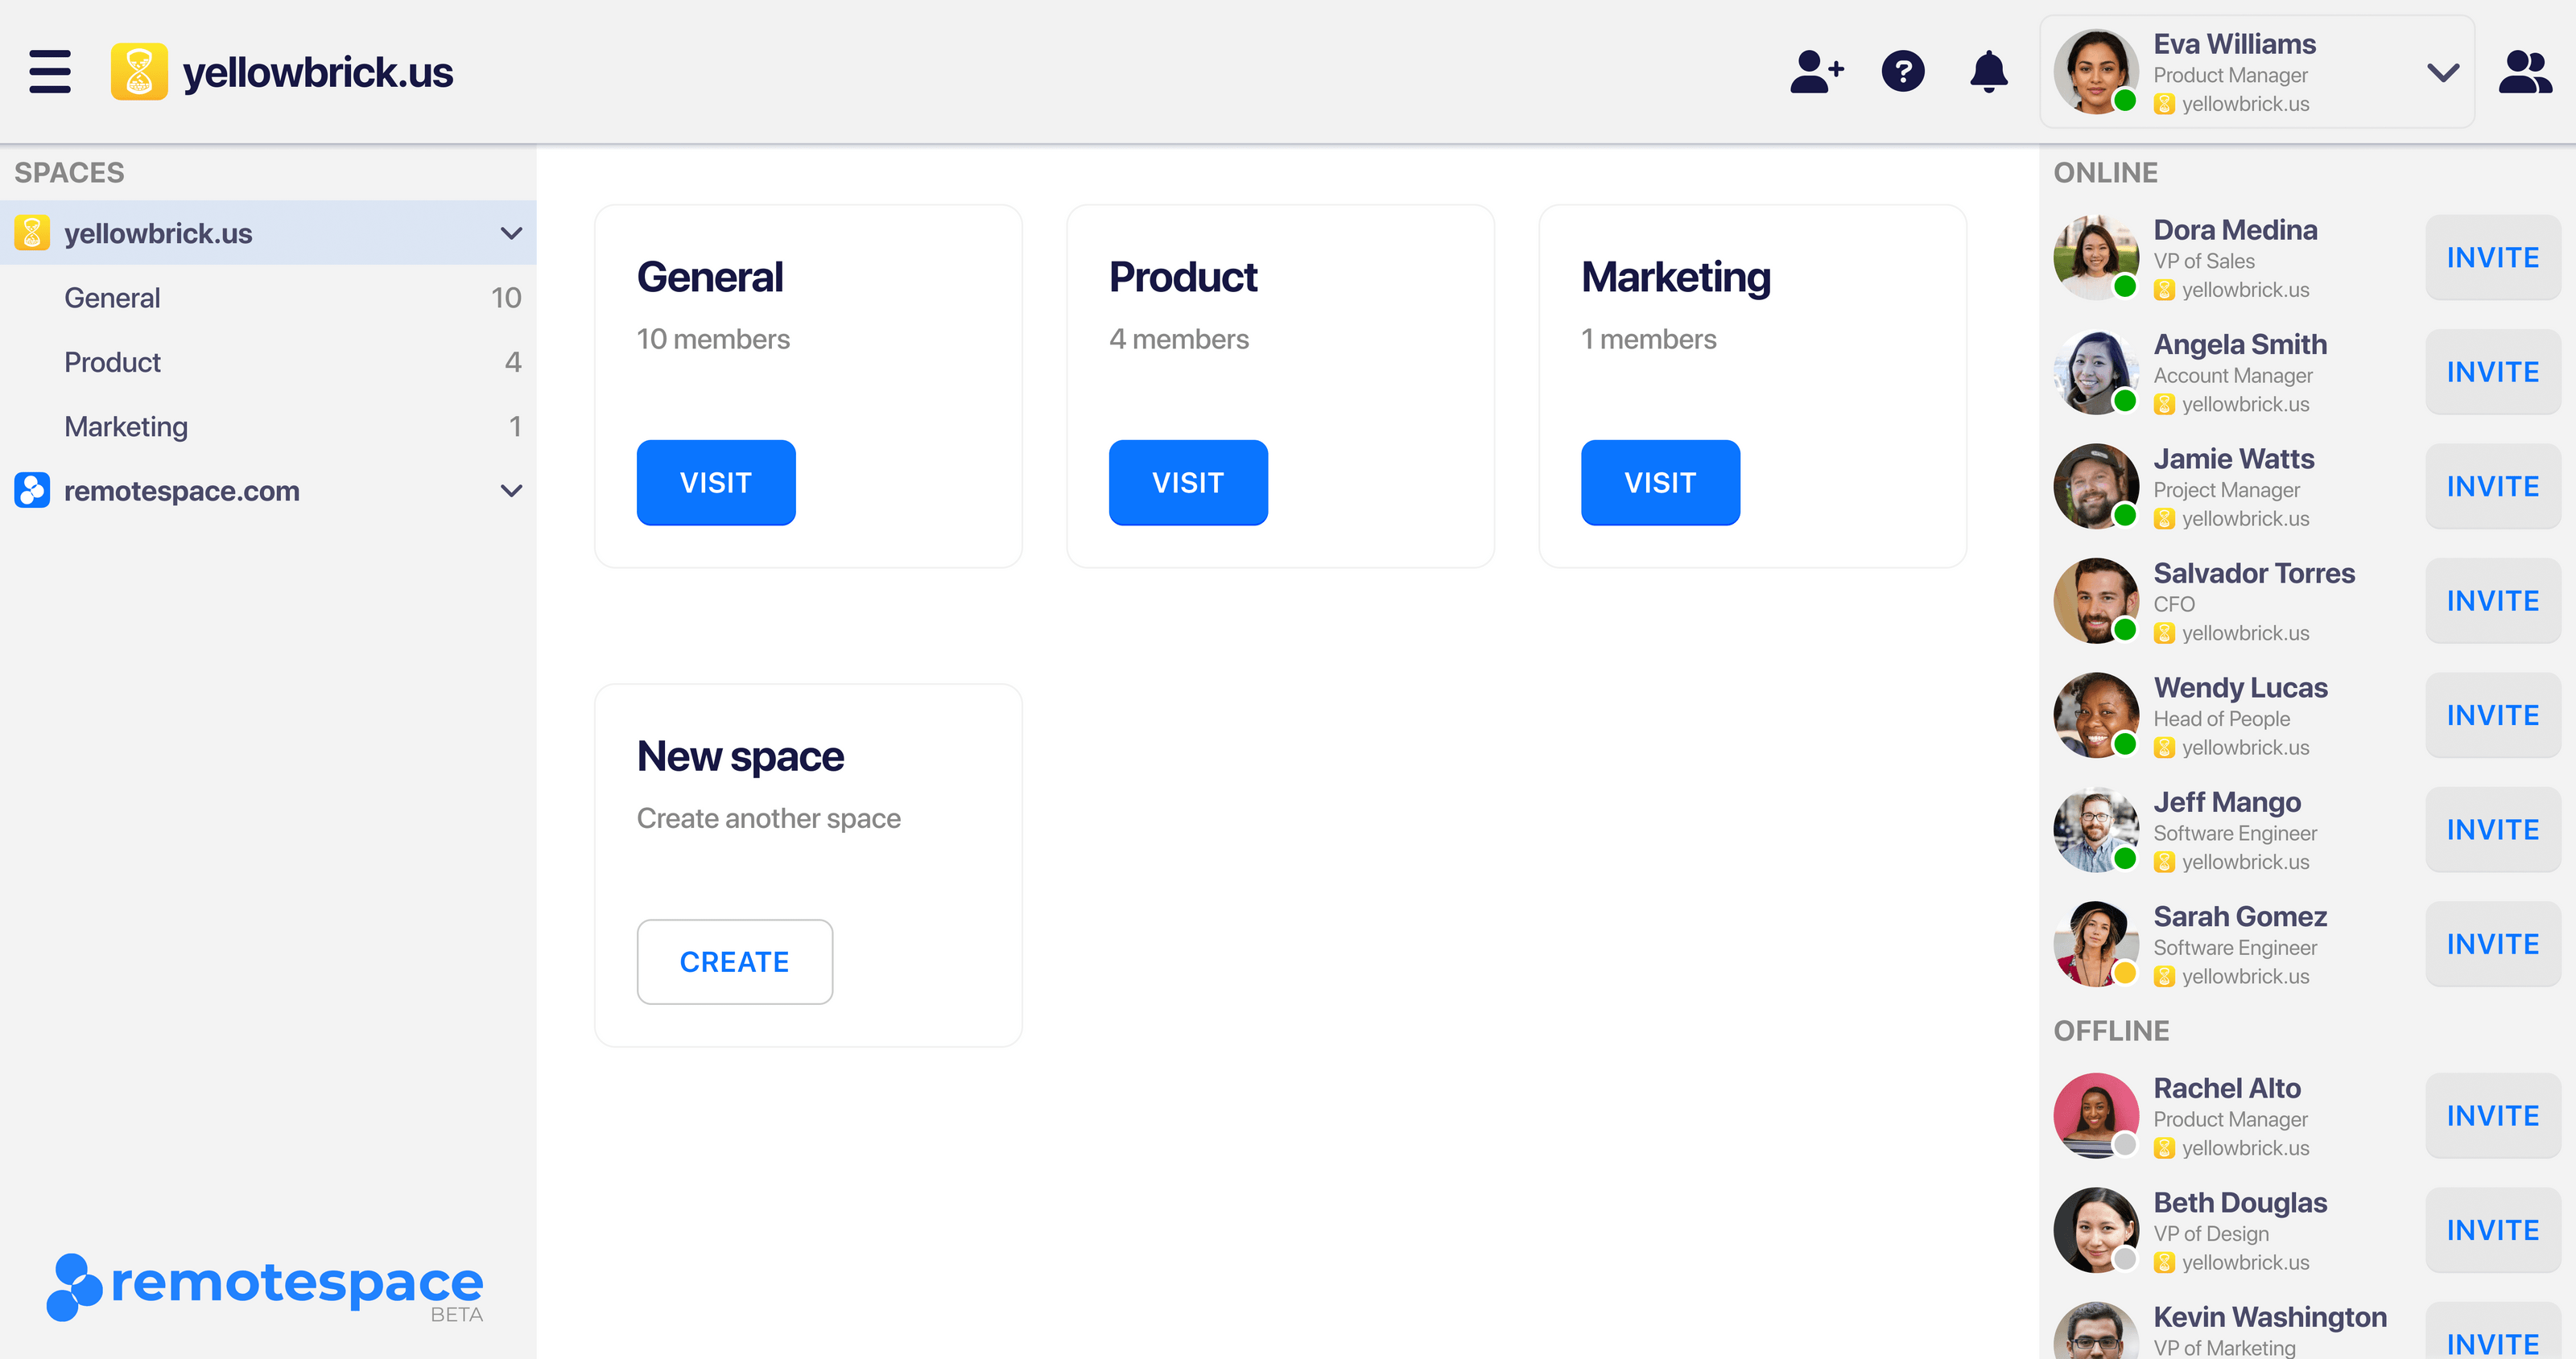Open notifications via the bell icon
The width and height of the screenshot is (2576, 1359).
pos(1988,71)
